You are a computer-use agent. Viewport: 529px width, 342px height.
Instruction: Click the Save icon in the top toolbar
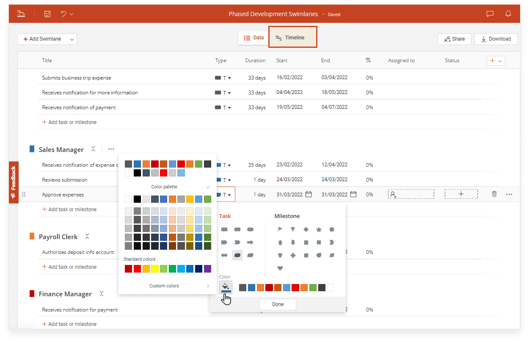coord(47,13)
